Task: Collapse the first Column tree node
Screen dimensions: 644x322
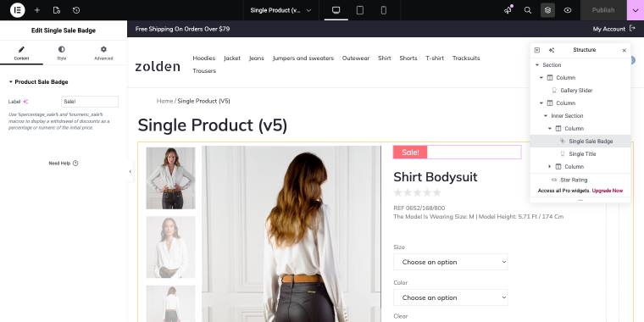Action: tap(541, 78)
